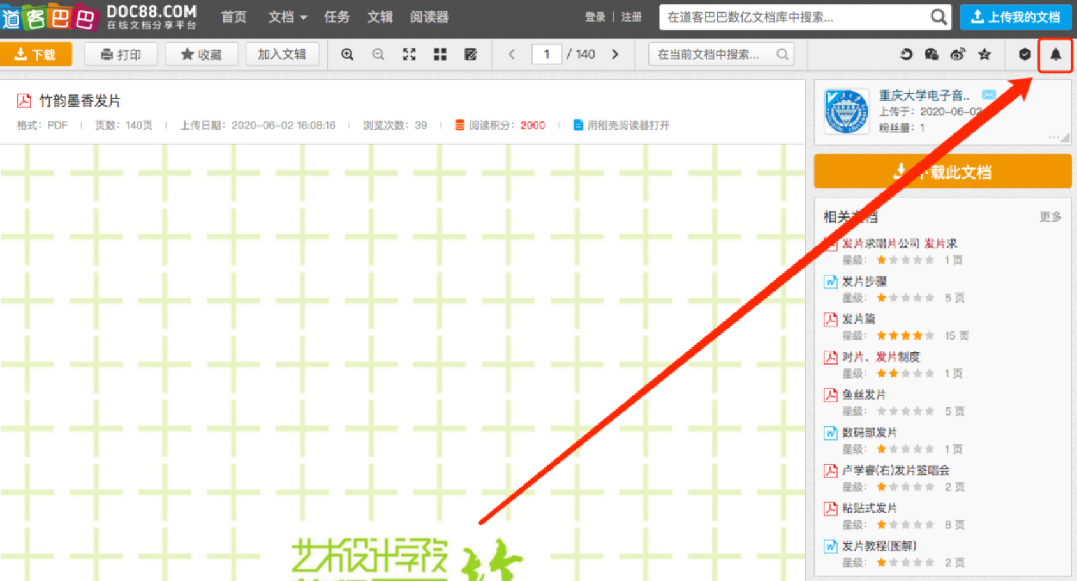The image size is (1077, 581).
Task: Click the zoom out magnifier icon
Action: pyautogui.click(x=378, y=54)
